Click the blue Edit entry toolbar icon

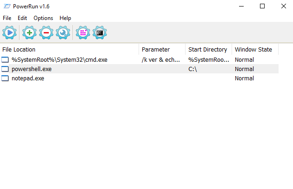click(63, 33)
